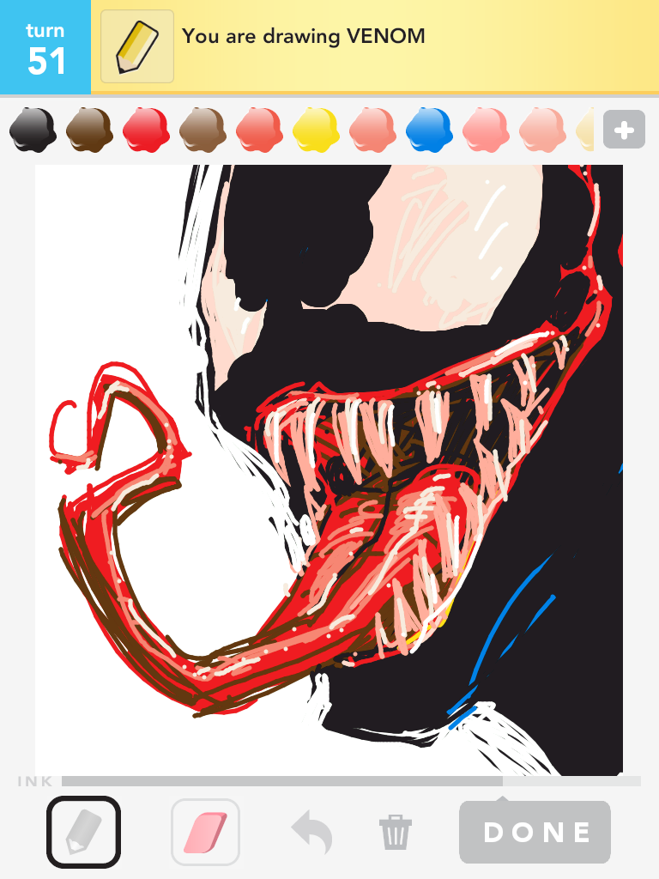The width and height of the screenshot is (659, 879).
Task: Tap the turn 51 counter
Action: point(45,47)
